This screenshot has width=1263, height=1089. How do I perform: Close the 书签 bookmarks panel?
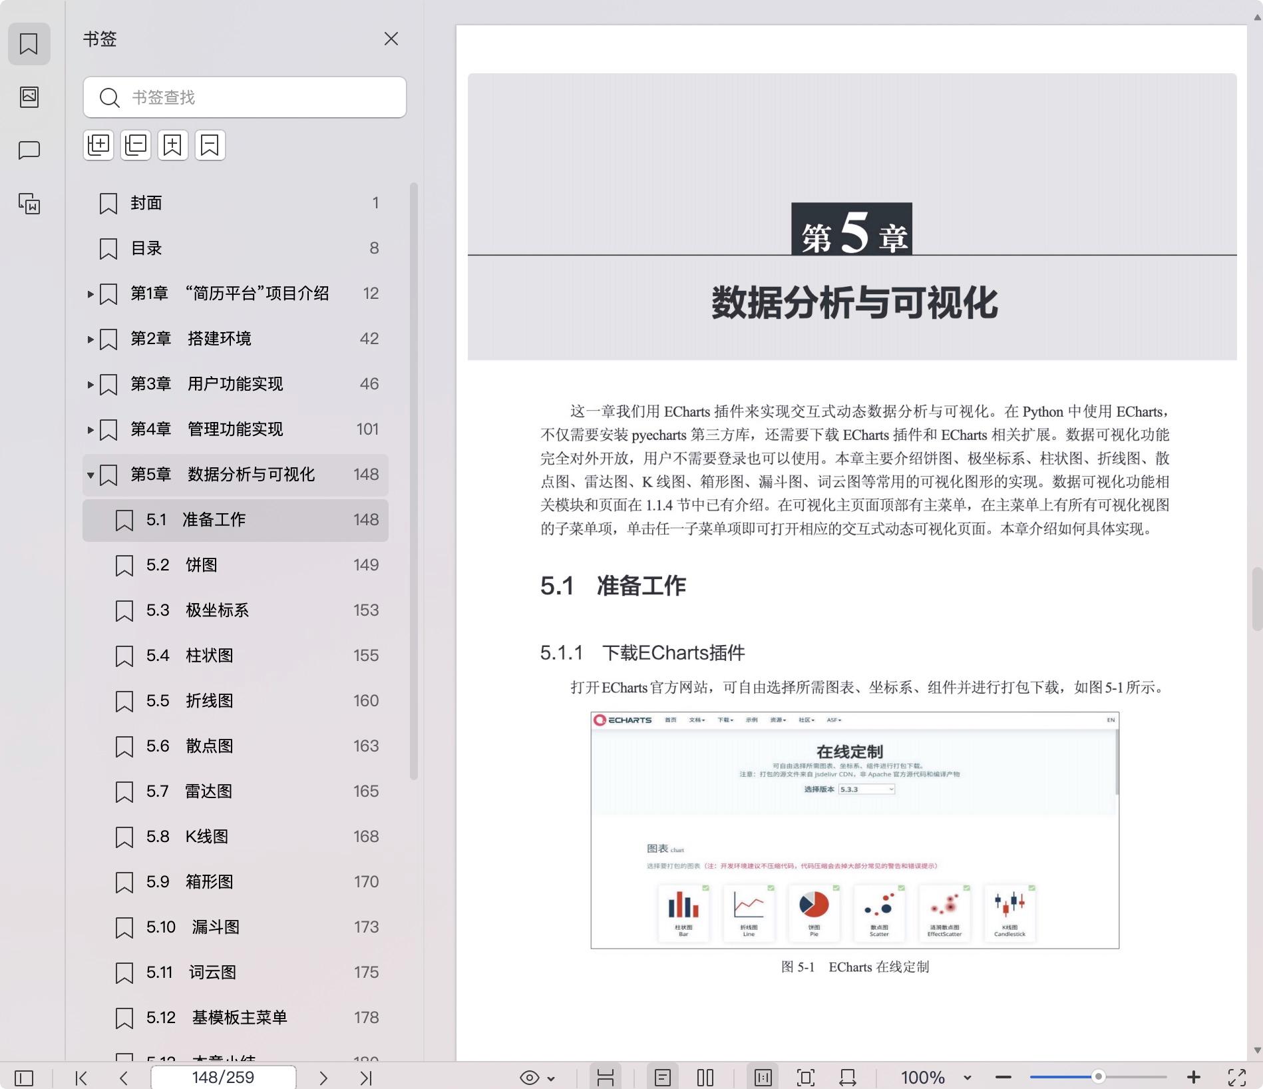[x=391, y=39]
